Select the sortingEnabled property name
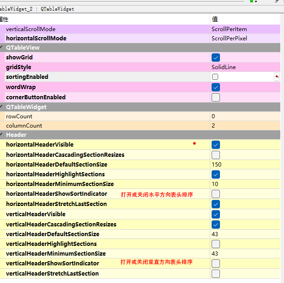Viewport: 284px width, 283px height. click(27, 77)
